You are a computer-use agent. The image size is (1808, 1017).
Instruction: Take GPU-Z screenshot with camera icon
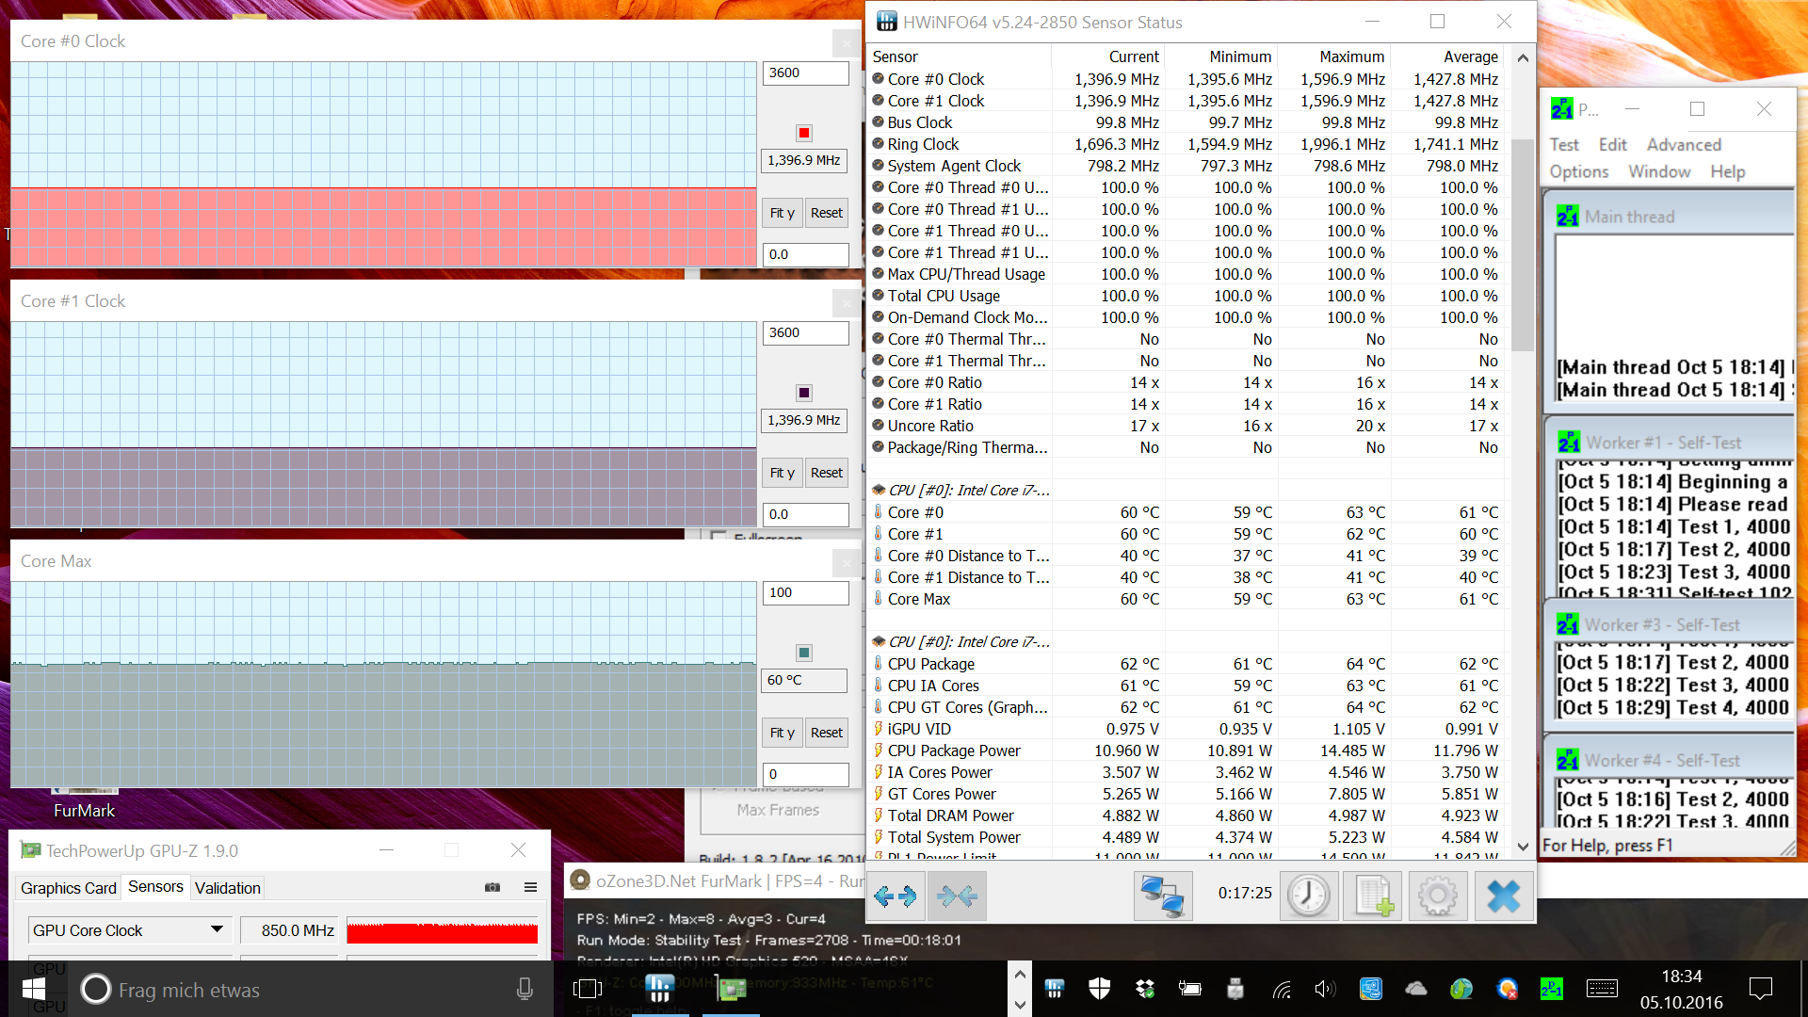point(492,887)
